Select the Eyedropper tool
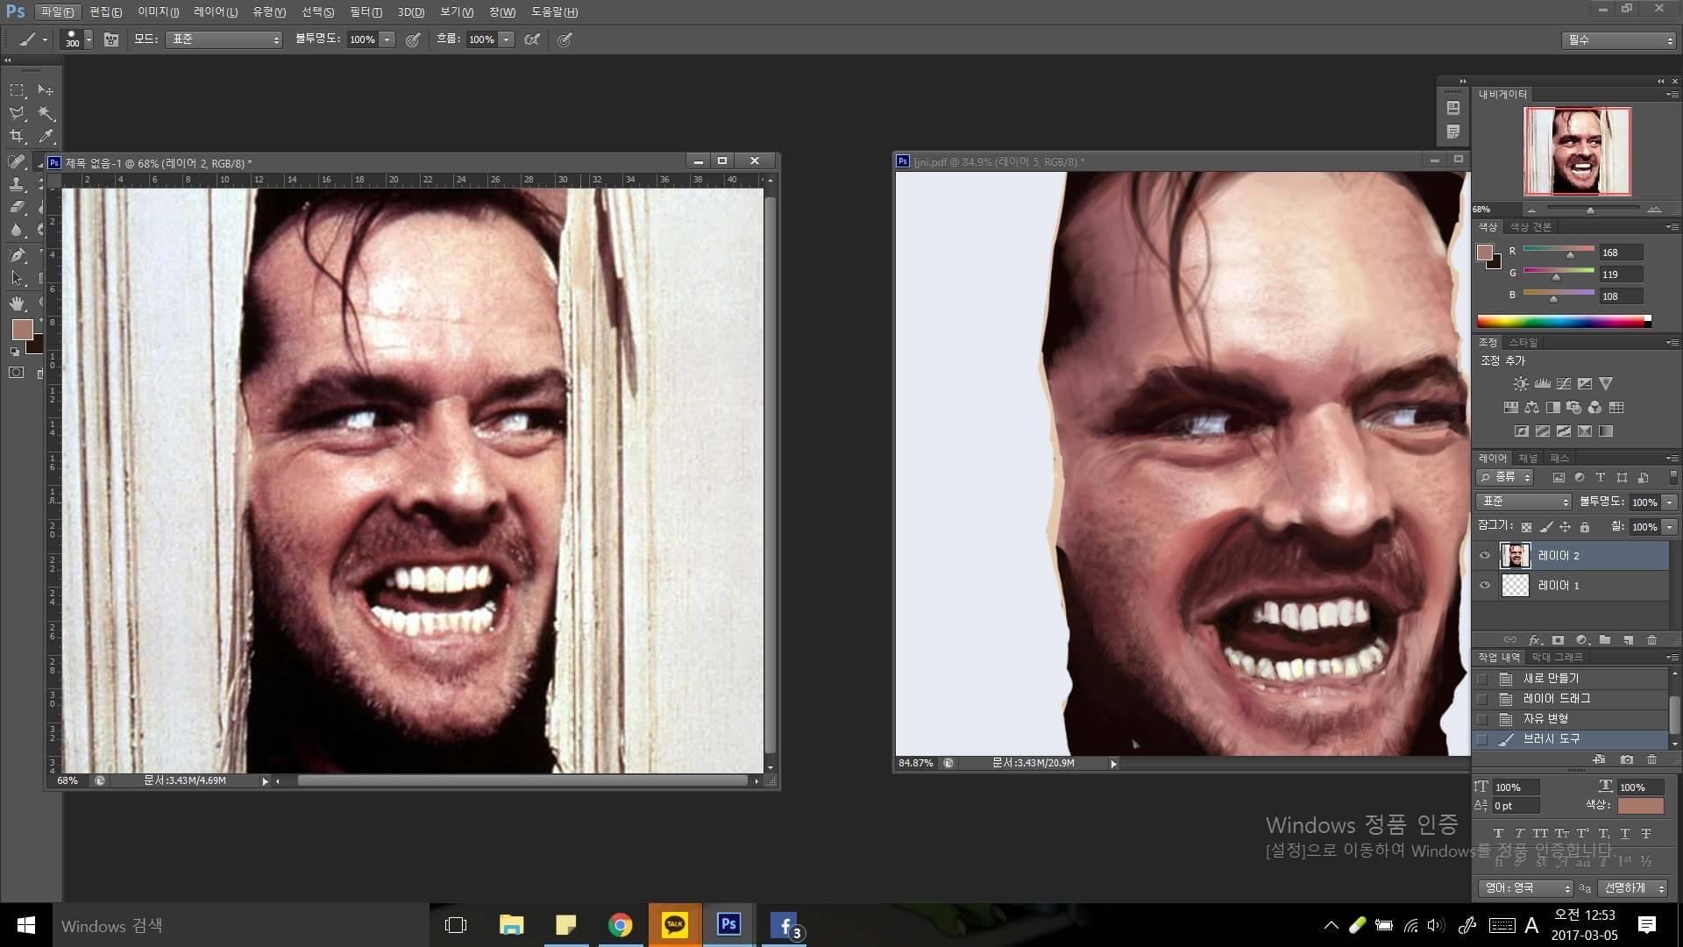The width and height of the screenshot is (1683, 947). pyautogui.click(x=46, y=136)
